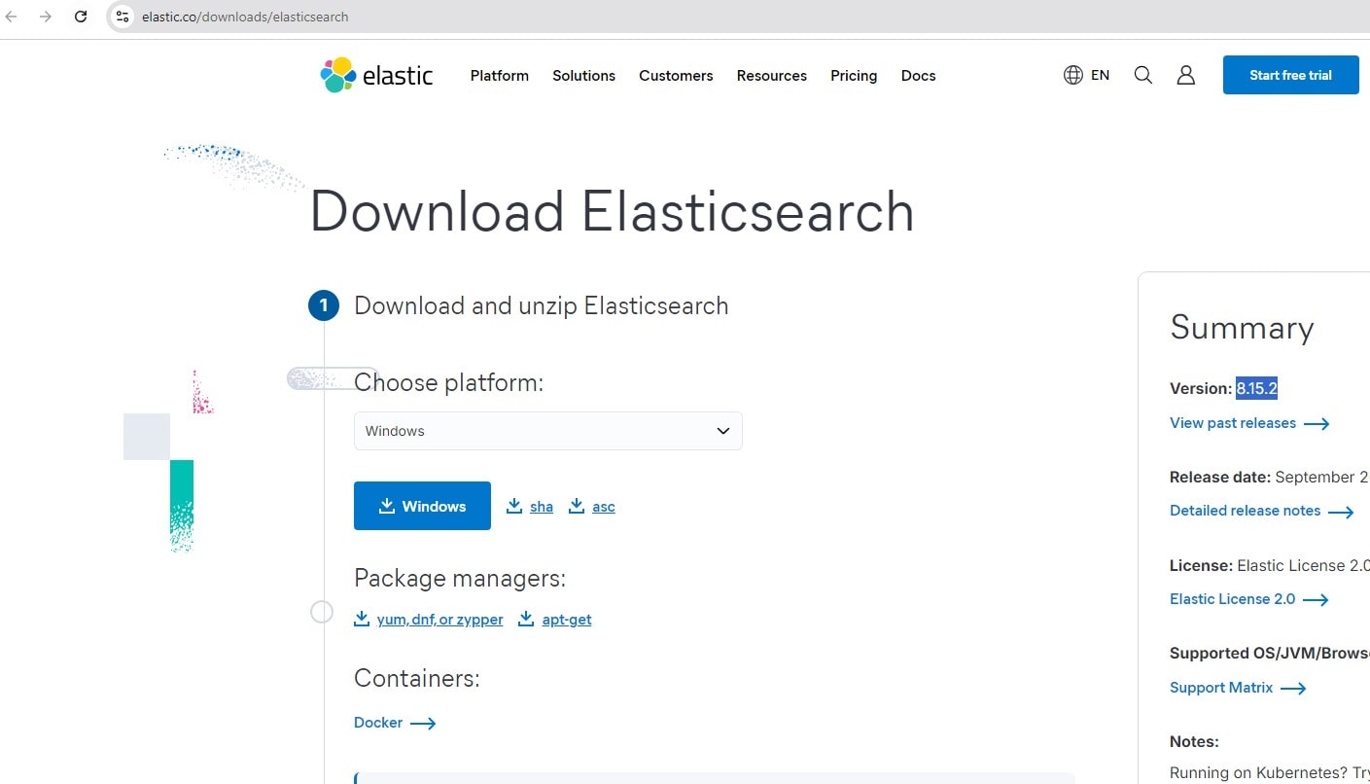Click download icon beside yum, dnf, or zypper
The image size is (1370, 784).
coord(362,619)
